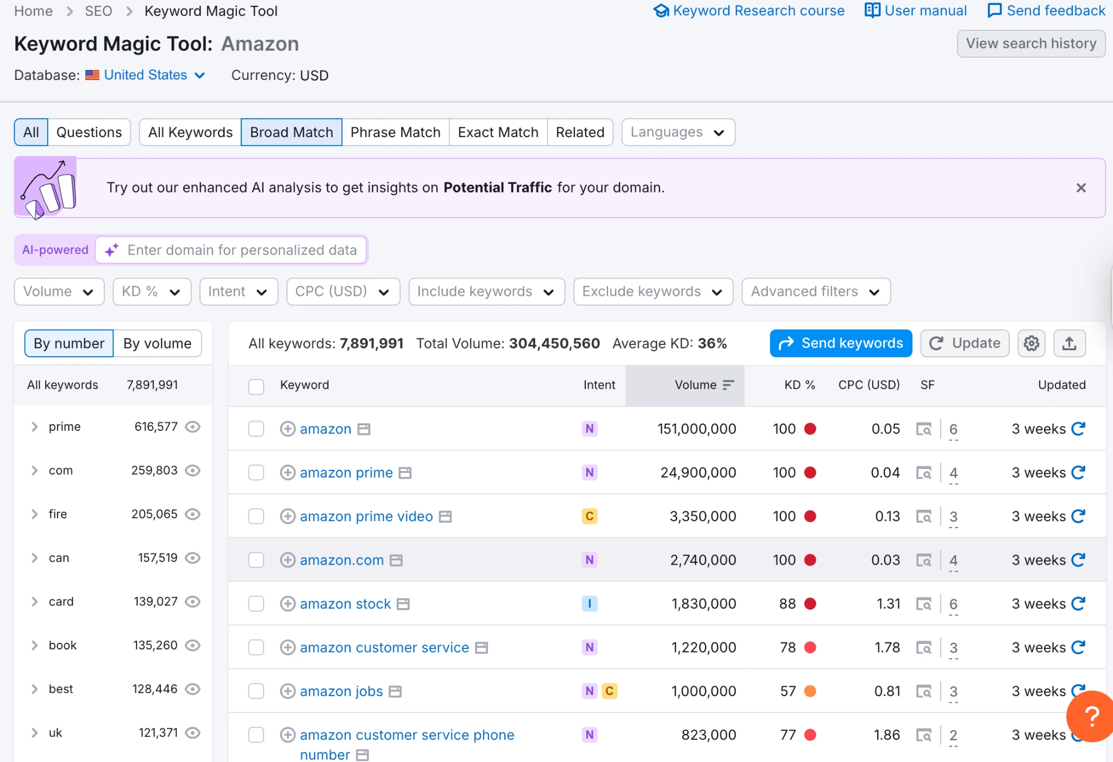Screen dimensions: 1113x762
Task: Add 'amazon stock' with plus icon
Action: 287,604
